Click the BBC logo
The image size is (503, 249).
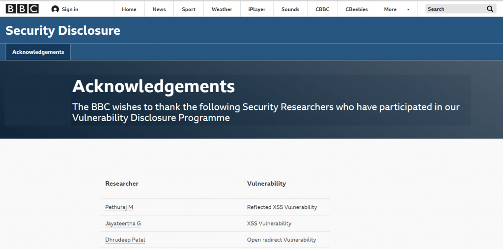(x=22, y=9)
